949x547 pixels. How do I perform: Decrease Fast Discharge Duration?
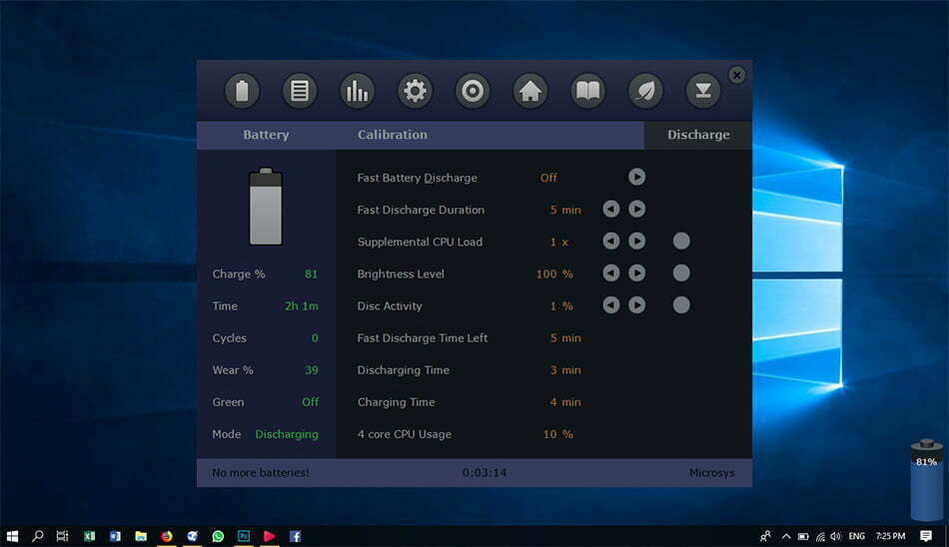tap(611, 209)
